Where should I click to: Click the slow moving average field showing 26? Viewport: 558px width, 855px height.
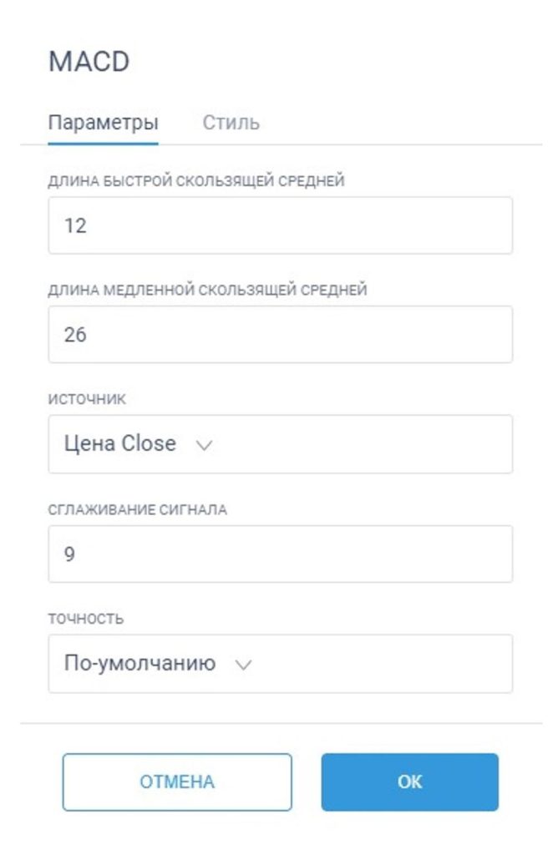click(280, 335)
